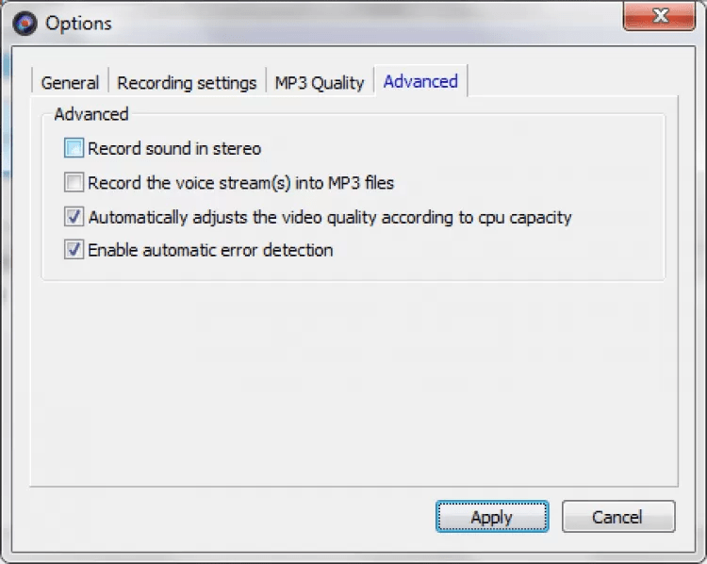Uncheck the automatic video quality adjustment box

click(x=74, y=217)
